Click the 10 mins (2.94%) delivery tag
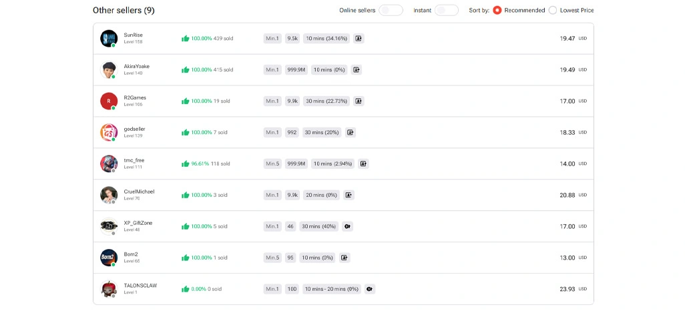Image resolution: width=685 pixels, height=311 pixels. click(333, 164)
